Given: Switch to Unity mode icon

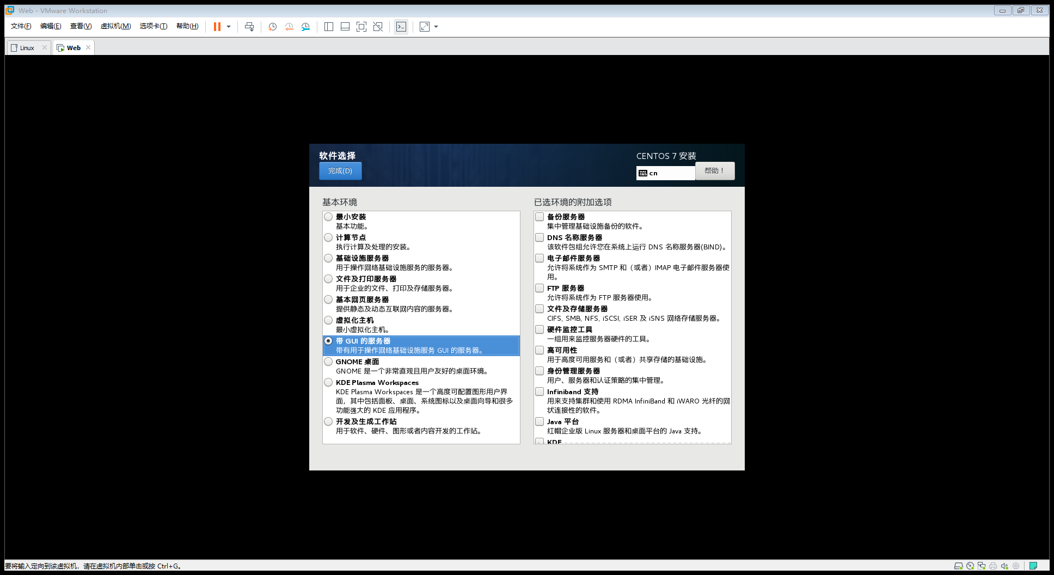Looking at the screenshot, I should 378,27.
